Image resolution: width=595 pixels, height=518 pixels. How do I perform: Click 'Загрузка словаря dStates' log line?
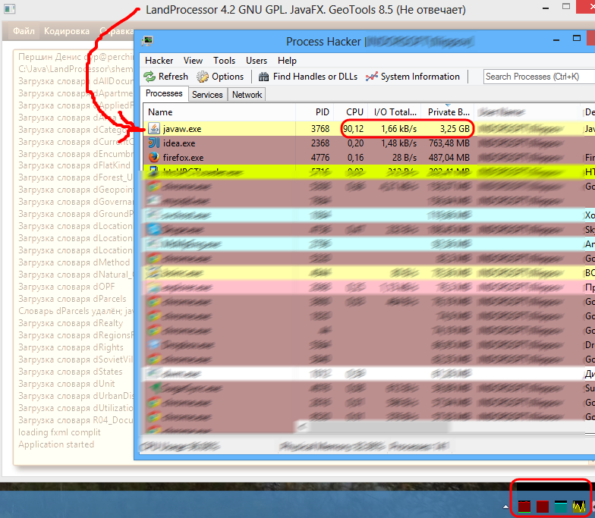click(x=70, y=372)
